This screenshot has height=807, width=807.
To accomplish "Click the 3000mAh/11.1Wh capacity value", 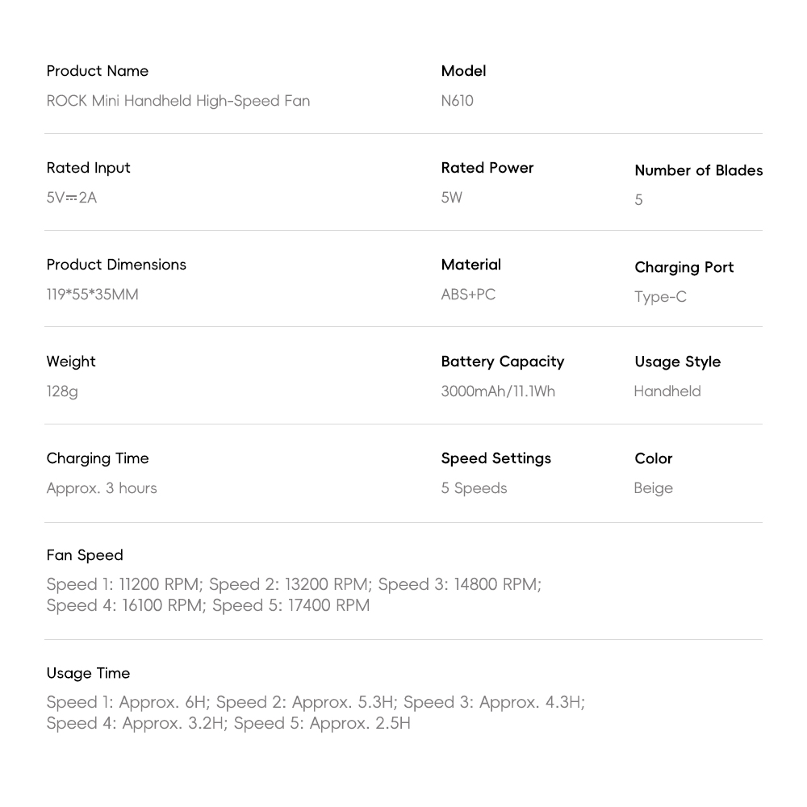I will click(498, 391).
